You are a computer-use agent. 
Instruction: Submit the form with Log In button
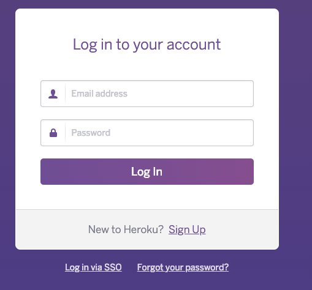[147, 171]
